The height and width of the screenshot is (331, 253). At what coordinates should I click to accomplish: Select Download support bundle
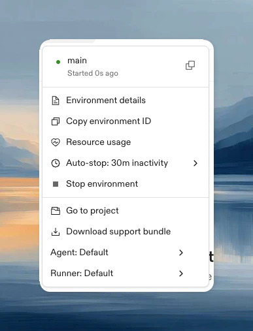pyautogui.click(x=126, y=232)
